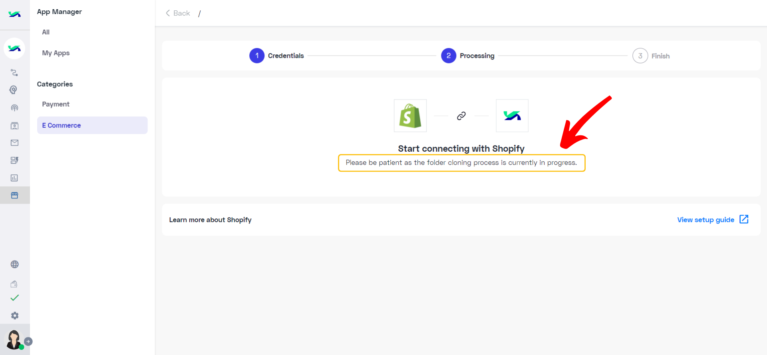Screen dimensions: 767x355
Task: Open the broadcast signal icon in sidebar
Action: coord(14,108)
